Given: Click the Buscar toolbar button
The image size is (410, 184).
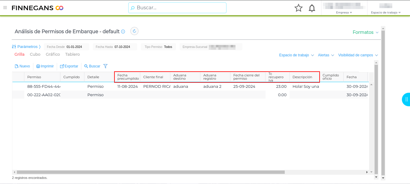Looking at the screenshot, I should [92, 66].
